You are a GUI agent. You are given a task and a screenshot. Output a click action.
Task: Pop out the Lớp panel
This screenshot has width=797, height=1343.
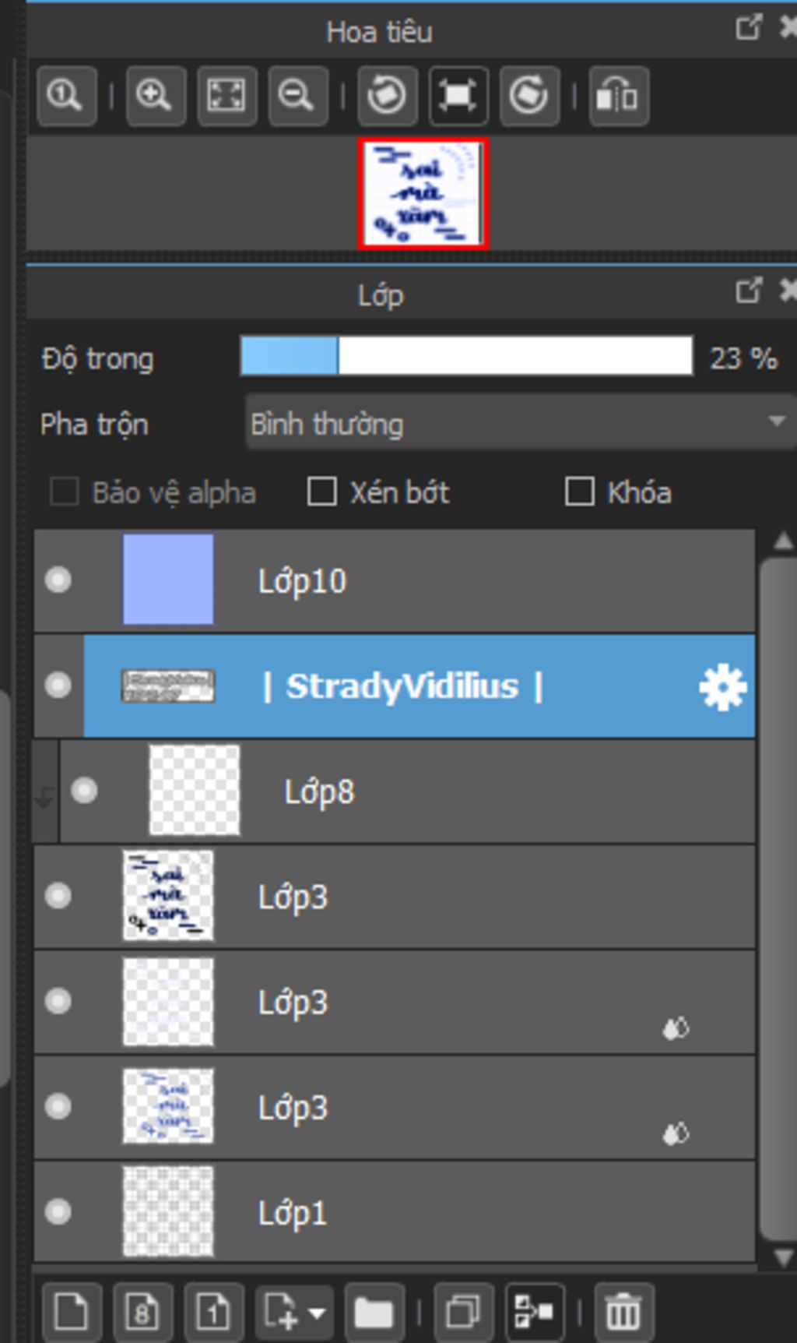pos(748,292)
